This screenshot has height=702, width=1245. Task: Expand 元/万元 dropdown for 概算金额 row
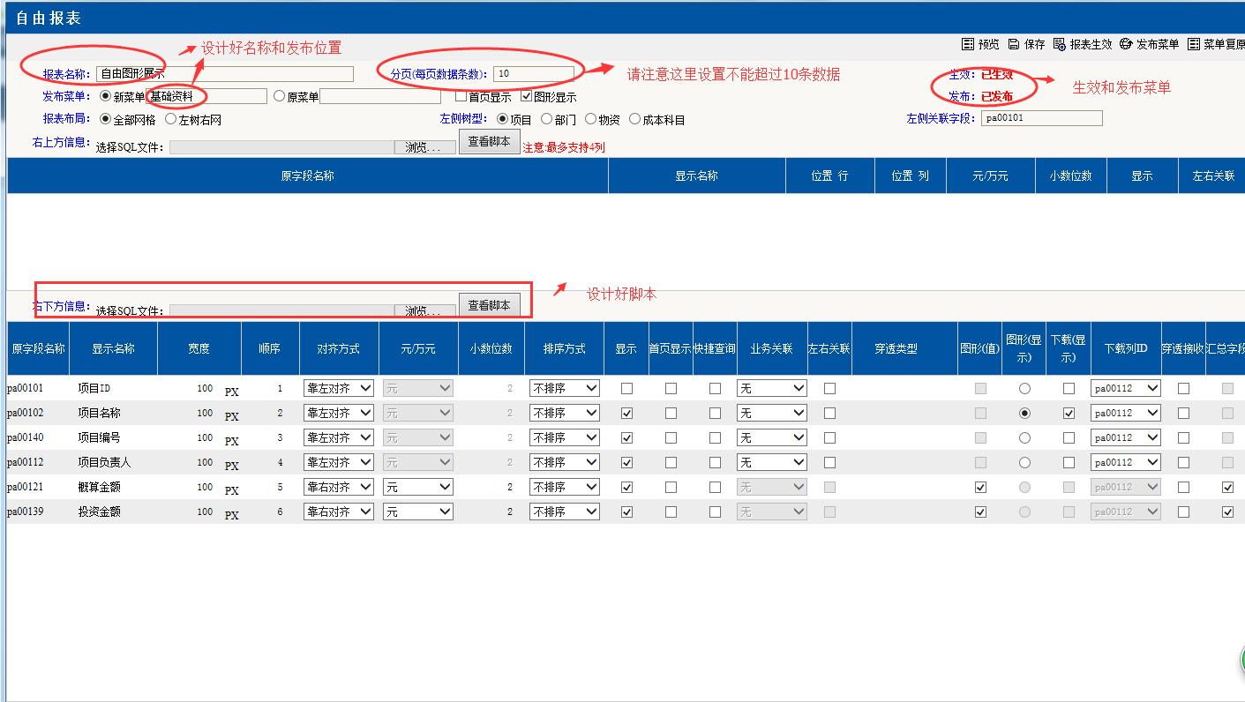pyautogui.click(x=417, y=487)
